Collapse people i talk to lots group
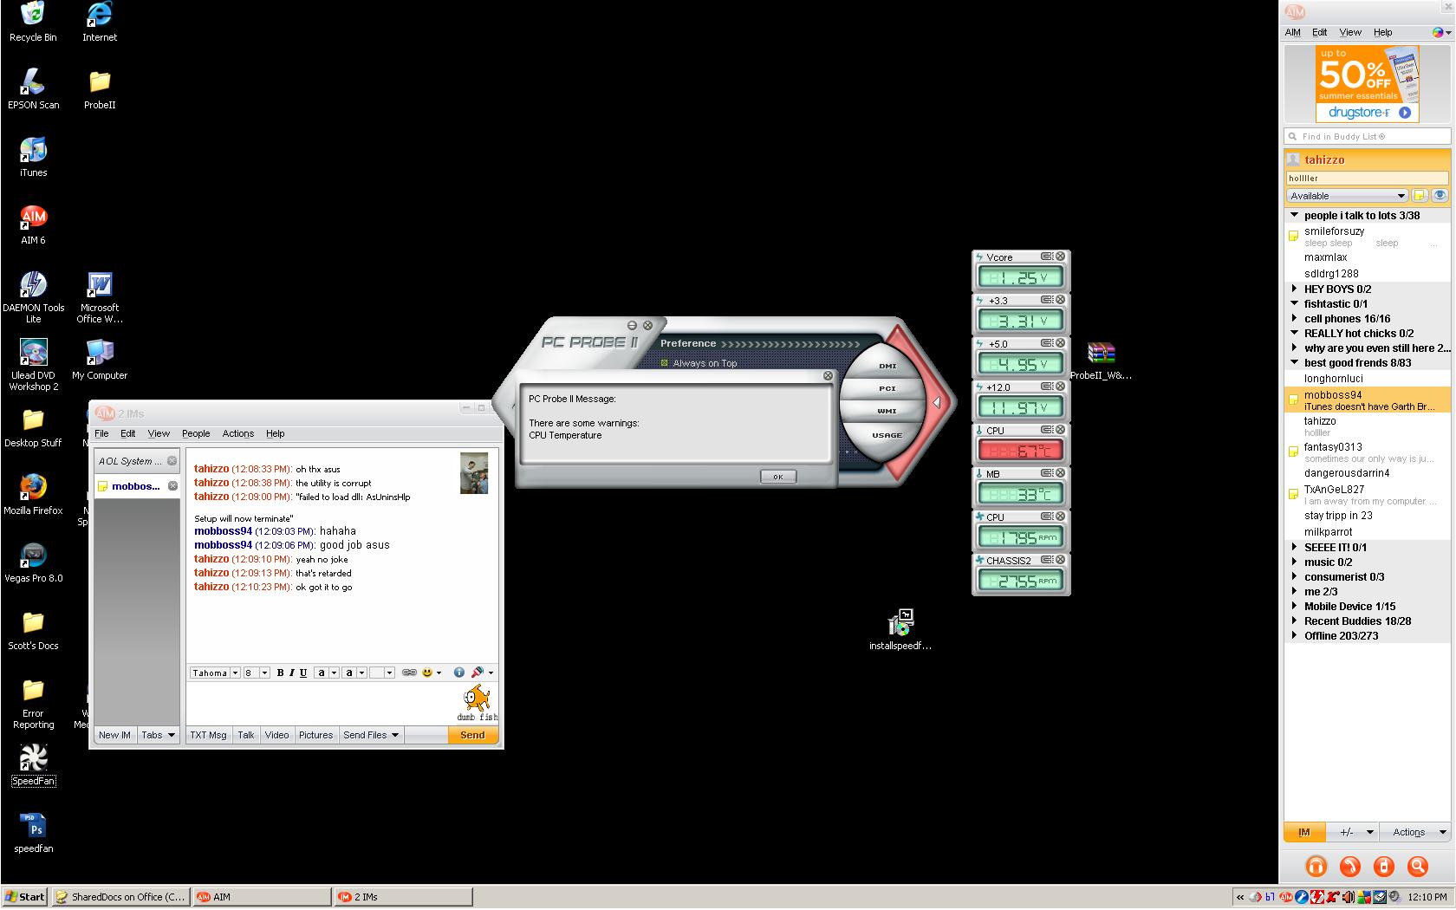This screenshot has width=1456, height=910. (x=1295, y=216)
